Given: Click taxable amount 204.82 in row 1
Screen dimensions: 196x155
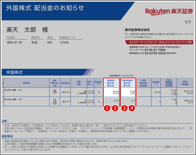Looking at the screenshot, I should pos(116,91).
